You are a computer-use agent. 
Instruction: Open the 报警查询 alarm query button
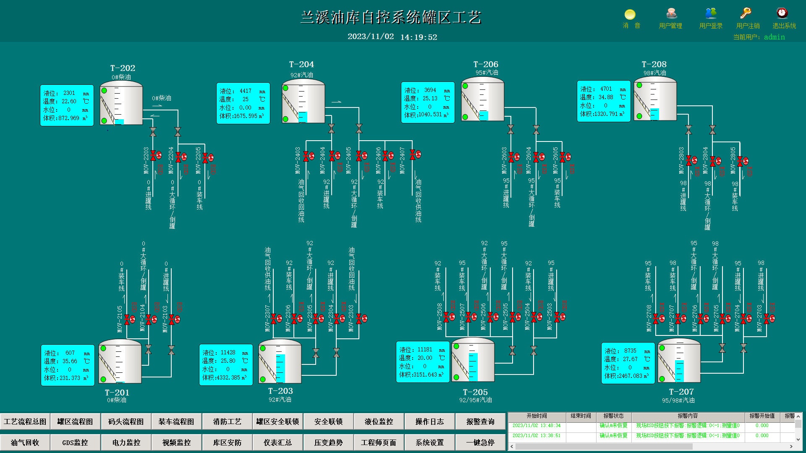coord(480,422)
